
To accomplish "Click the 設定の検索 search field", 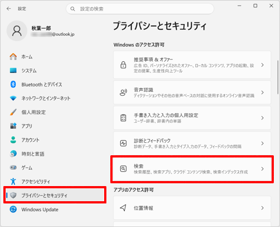I will pyautogui.click(x=140, y=9).
